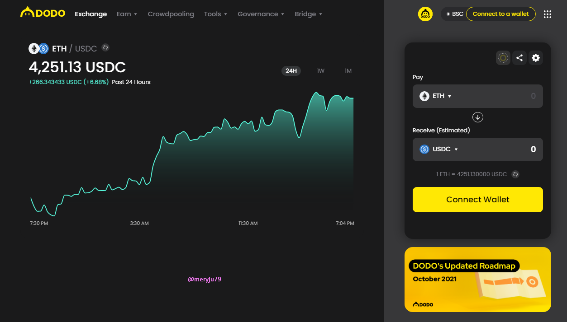
Task: Click the DODO logo in header
Action: pyautogui.click(x=43, y=13)
